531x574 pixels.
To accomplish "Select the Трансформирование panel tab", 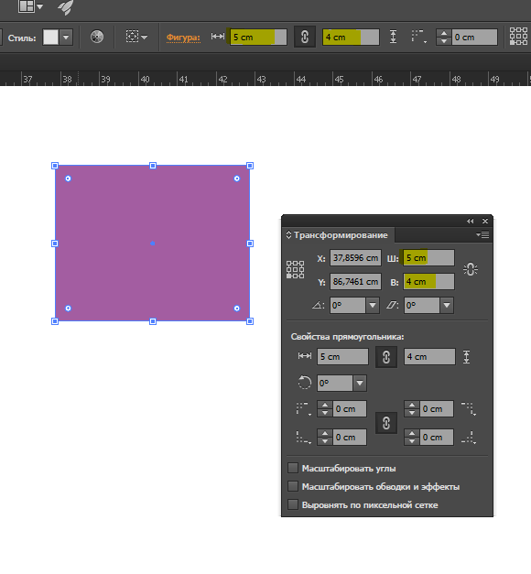I will click(341, 235).
